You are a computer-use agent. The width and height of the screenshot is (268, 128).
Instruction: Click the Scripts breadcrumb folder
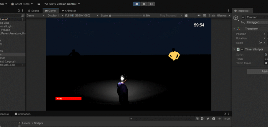pyautogui.click(x=39, y=123)
